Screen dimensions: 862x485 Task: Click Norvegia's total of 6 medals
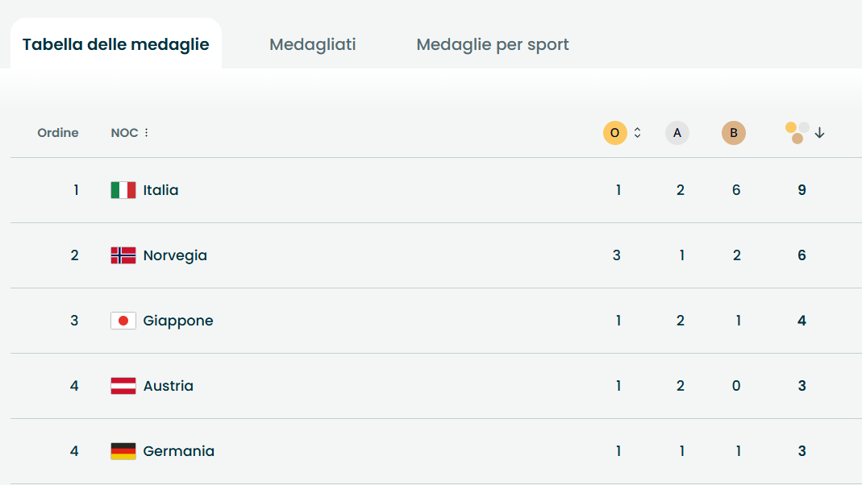801,255
